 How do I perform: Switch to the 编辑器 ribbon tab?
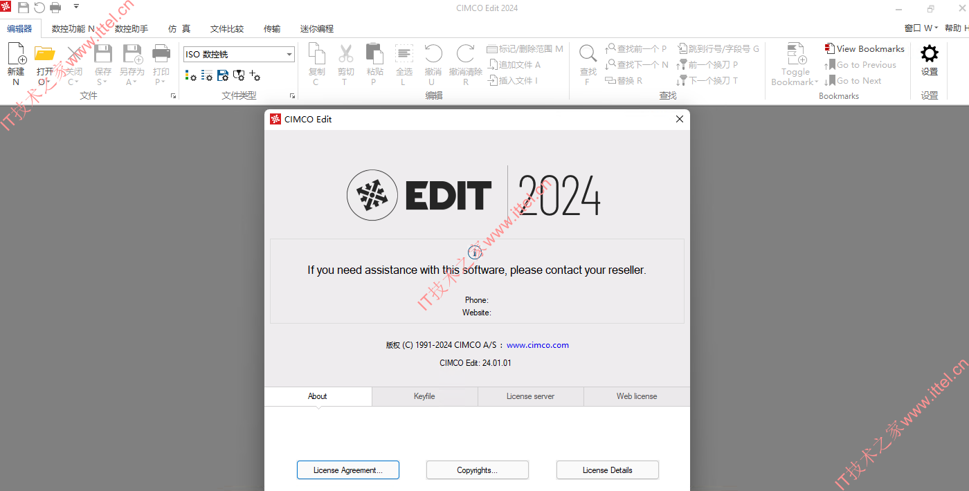(x=20, y=28)
